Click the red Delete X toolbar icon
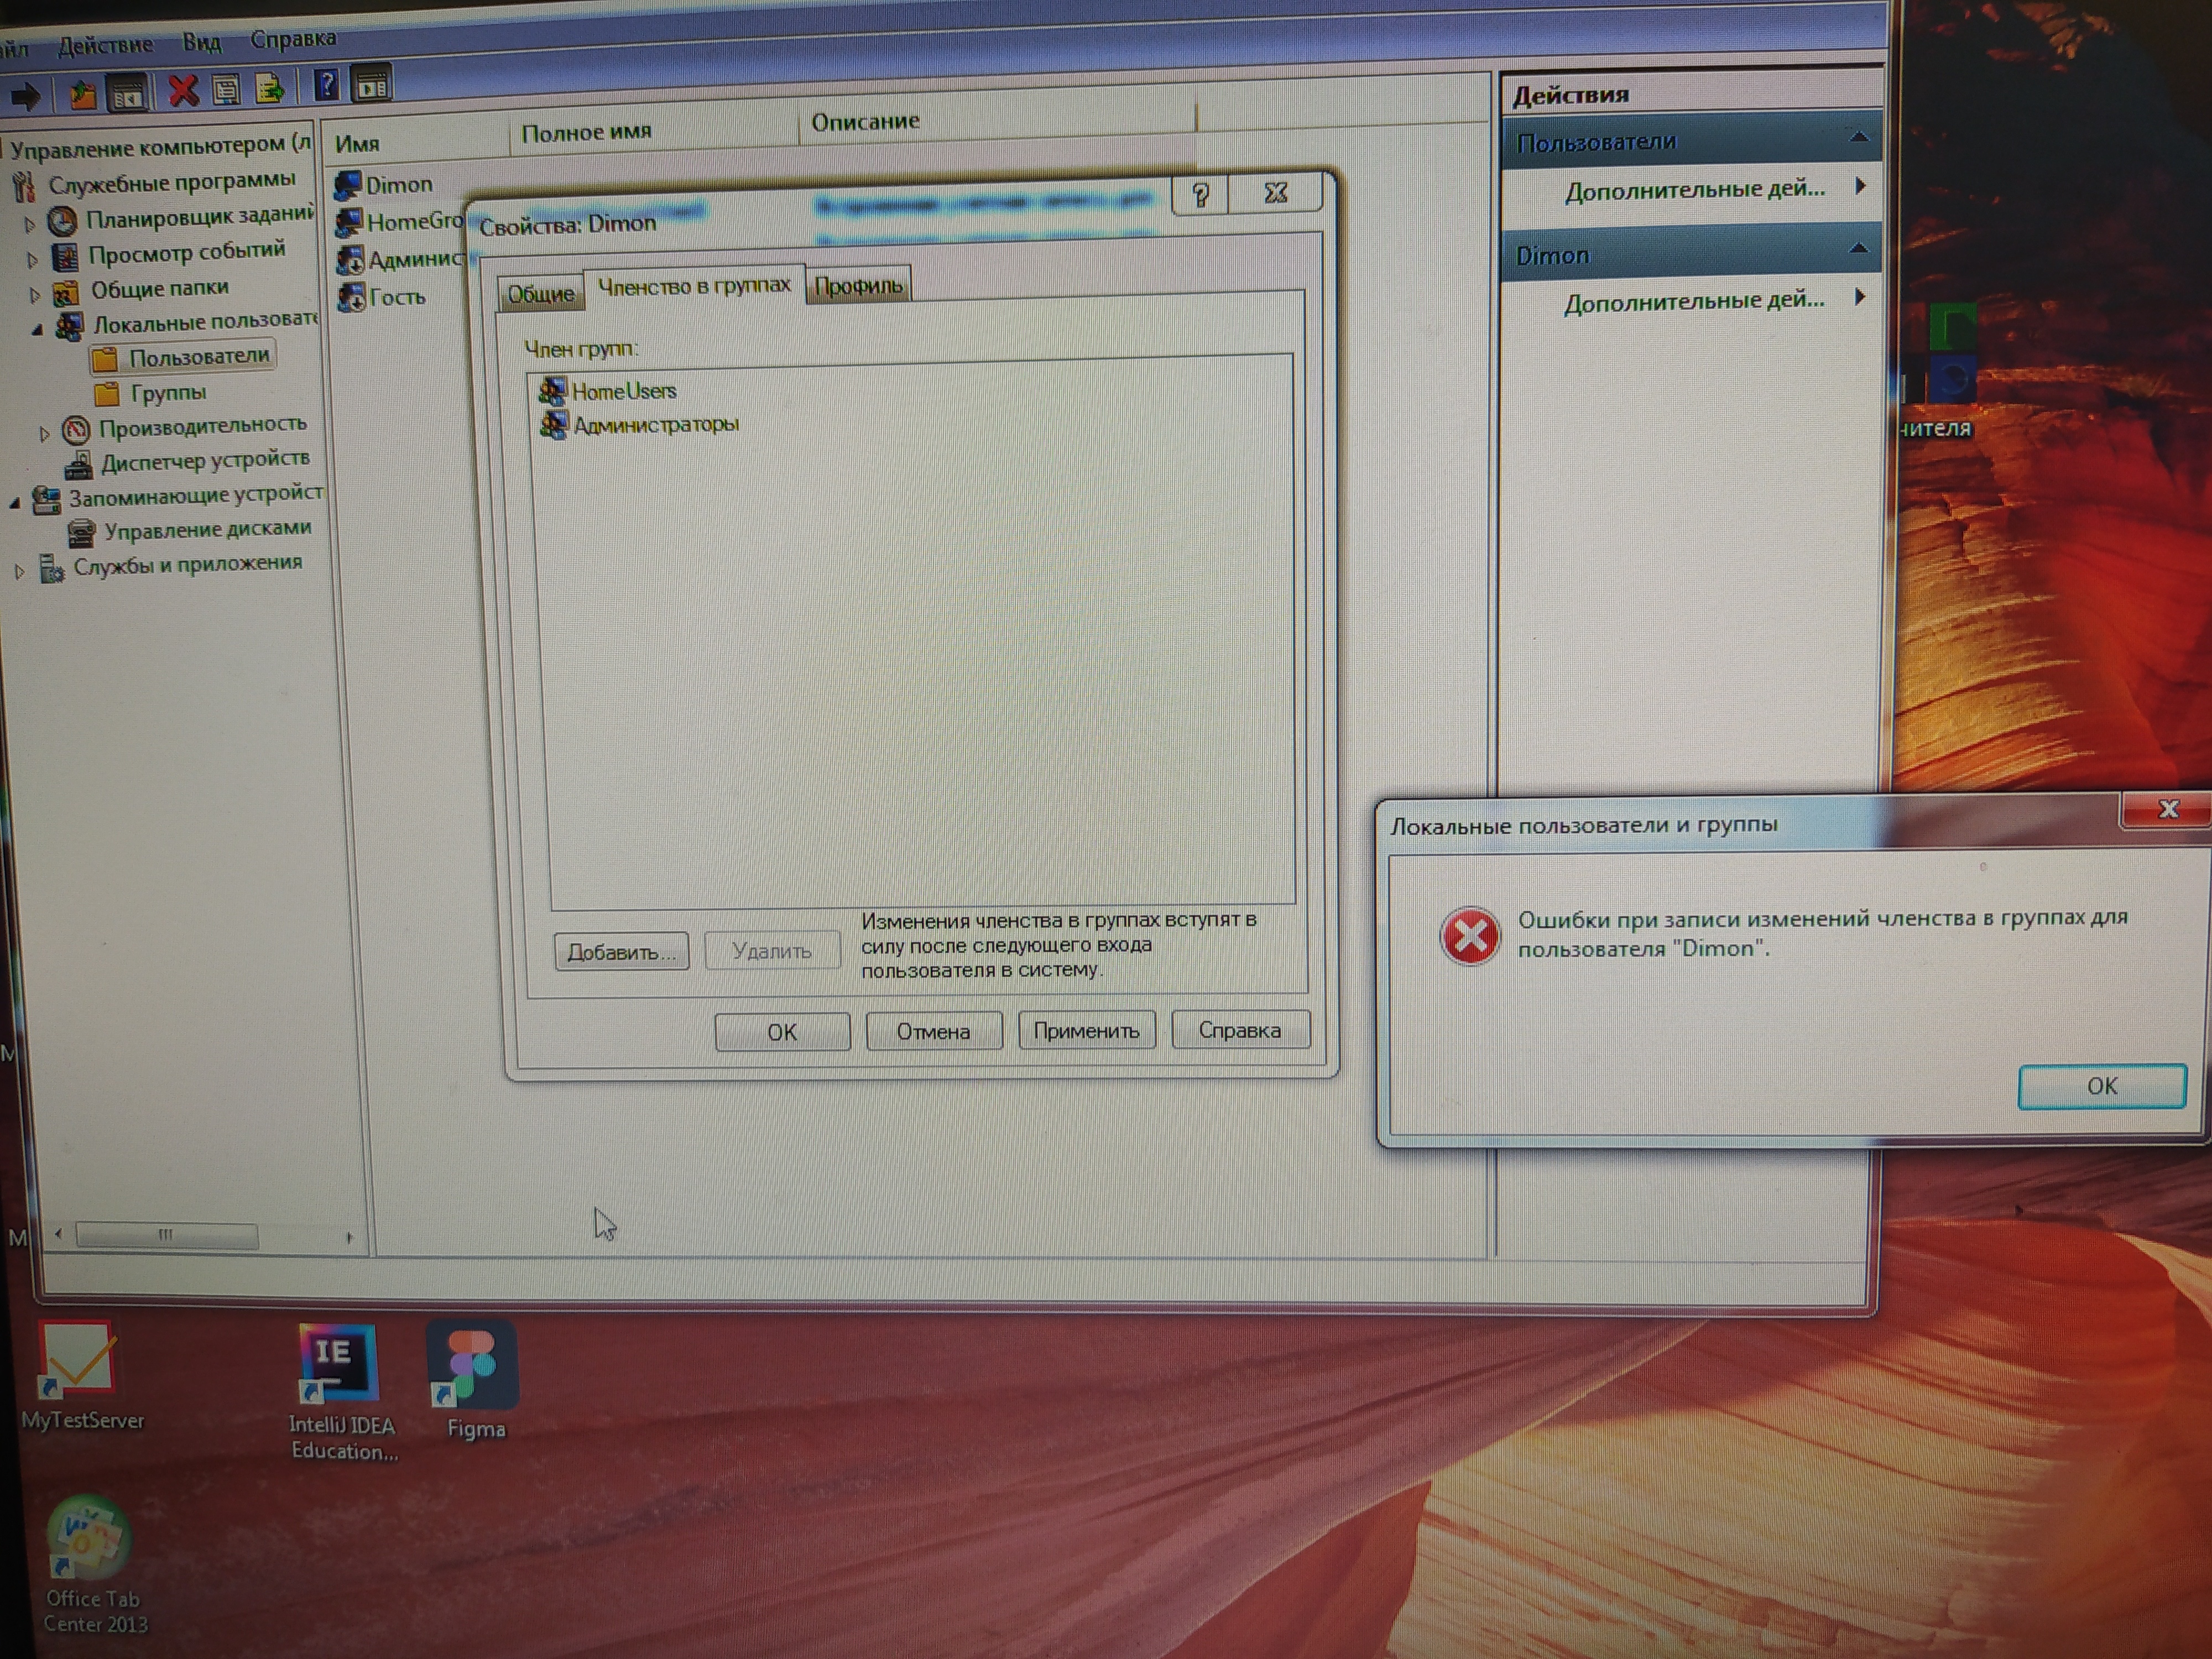This screenshot has width=2212, height=1659. (183, 92)
